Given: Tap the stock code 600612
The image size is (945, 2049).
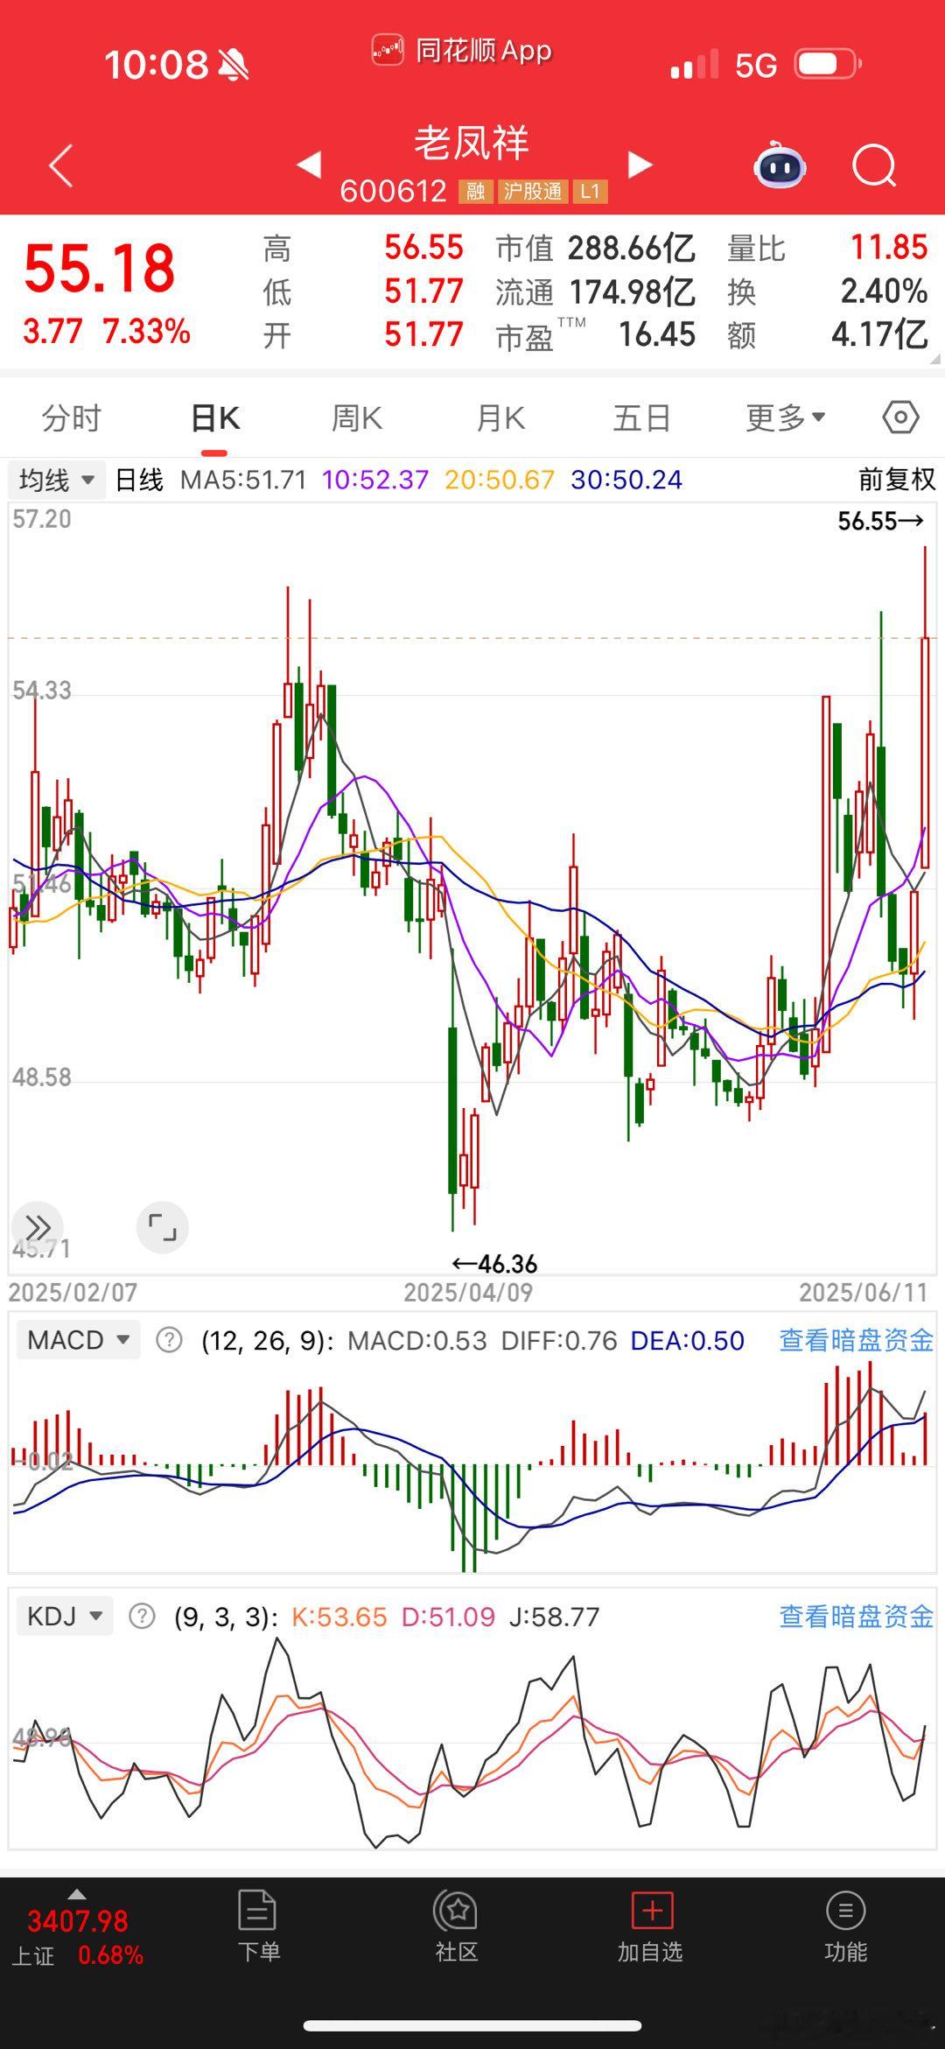Looking at the screenshot, I should [x=393, y=192].
